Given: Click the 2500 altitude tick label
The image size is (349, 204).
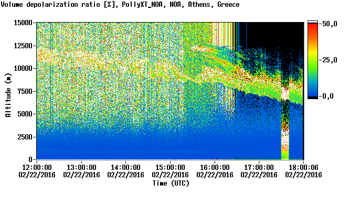Looking at the screenshot, I should pyautogui.click(x=25, y=137).
